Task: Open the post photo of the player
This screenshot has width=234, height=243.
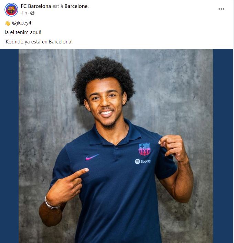Action: pyautogui.click(x=116, y=146)
